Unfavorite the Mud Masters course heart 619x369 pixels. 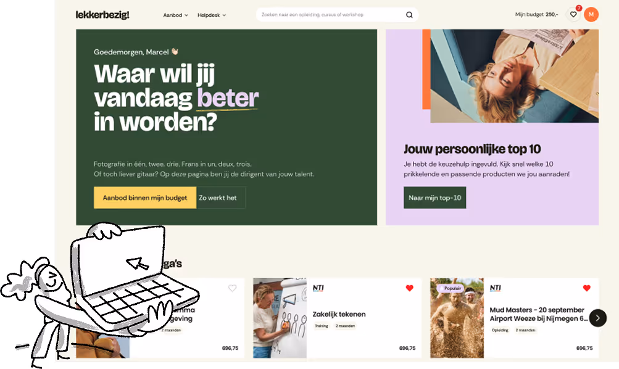click(587, 288)
